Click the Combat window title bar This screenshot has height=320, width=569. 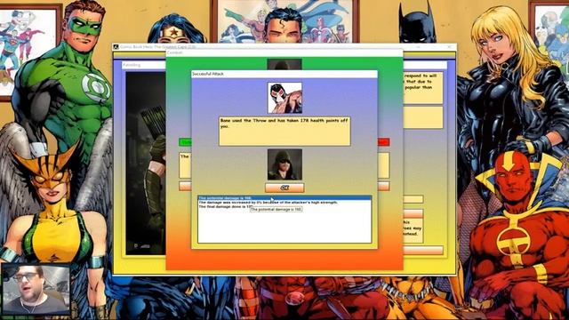284,52
